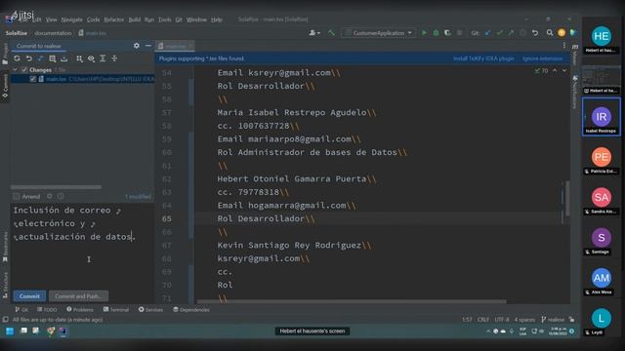The image size is (625, 351).
Task: Click the Ignore extension link
Action: 542,58
